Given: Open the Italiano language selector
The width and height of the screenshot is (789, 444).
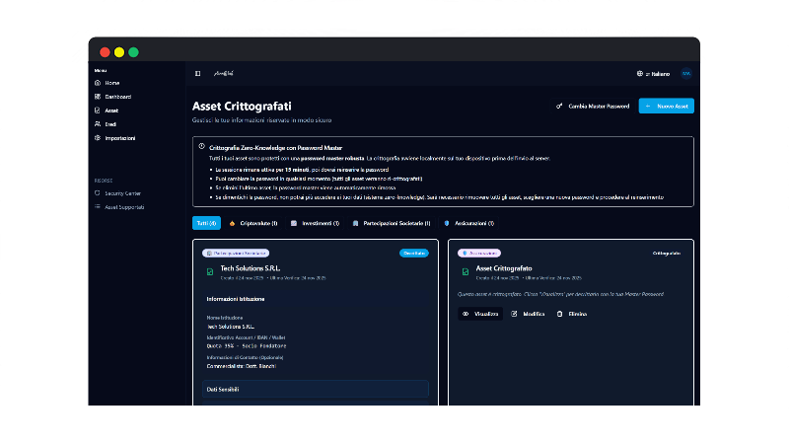Looking at the screenshot, I should tap(653, 74).
